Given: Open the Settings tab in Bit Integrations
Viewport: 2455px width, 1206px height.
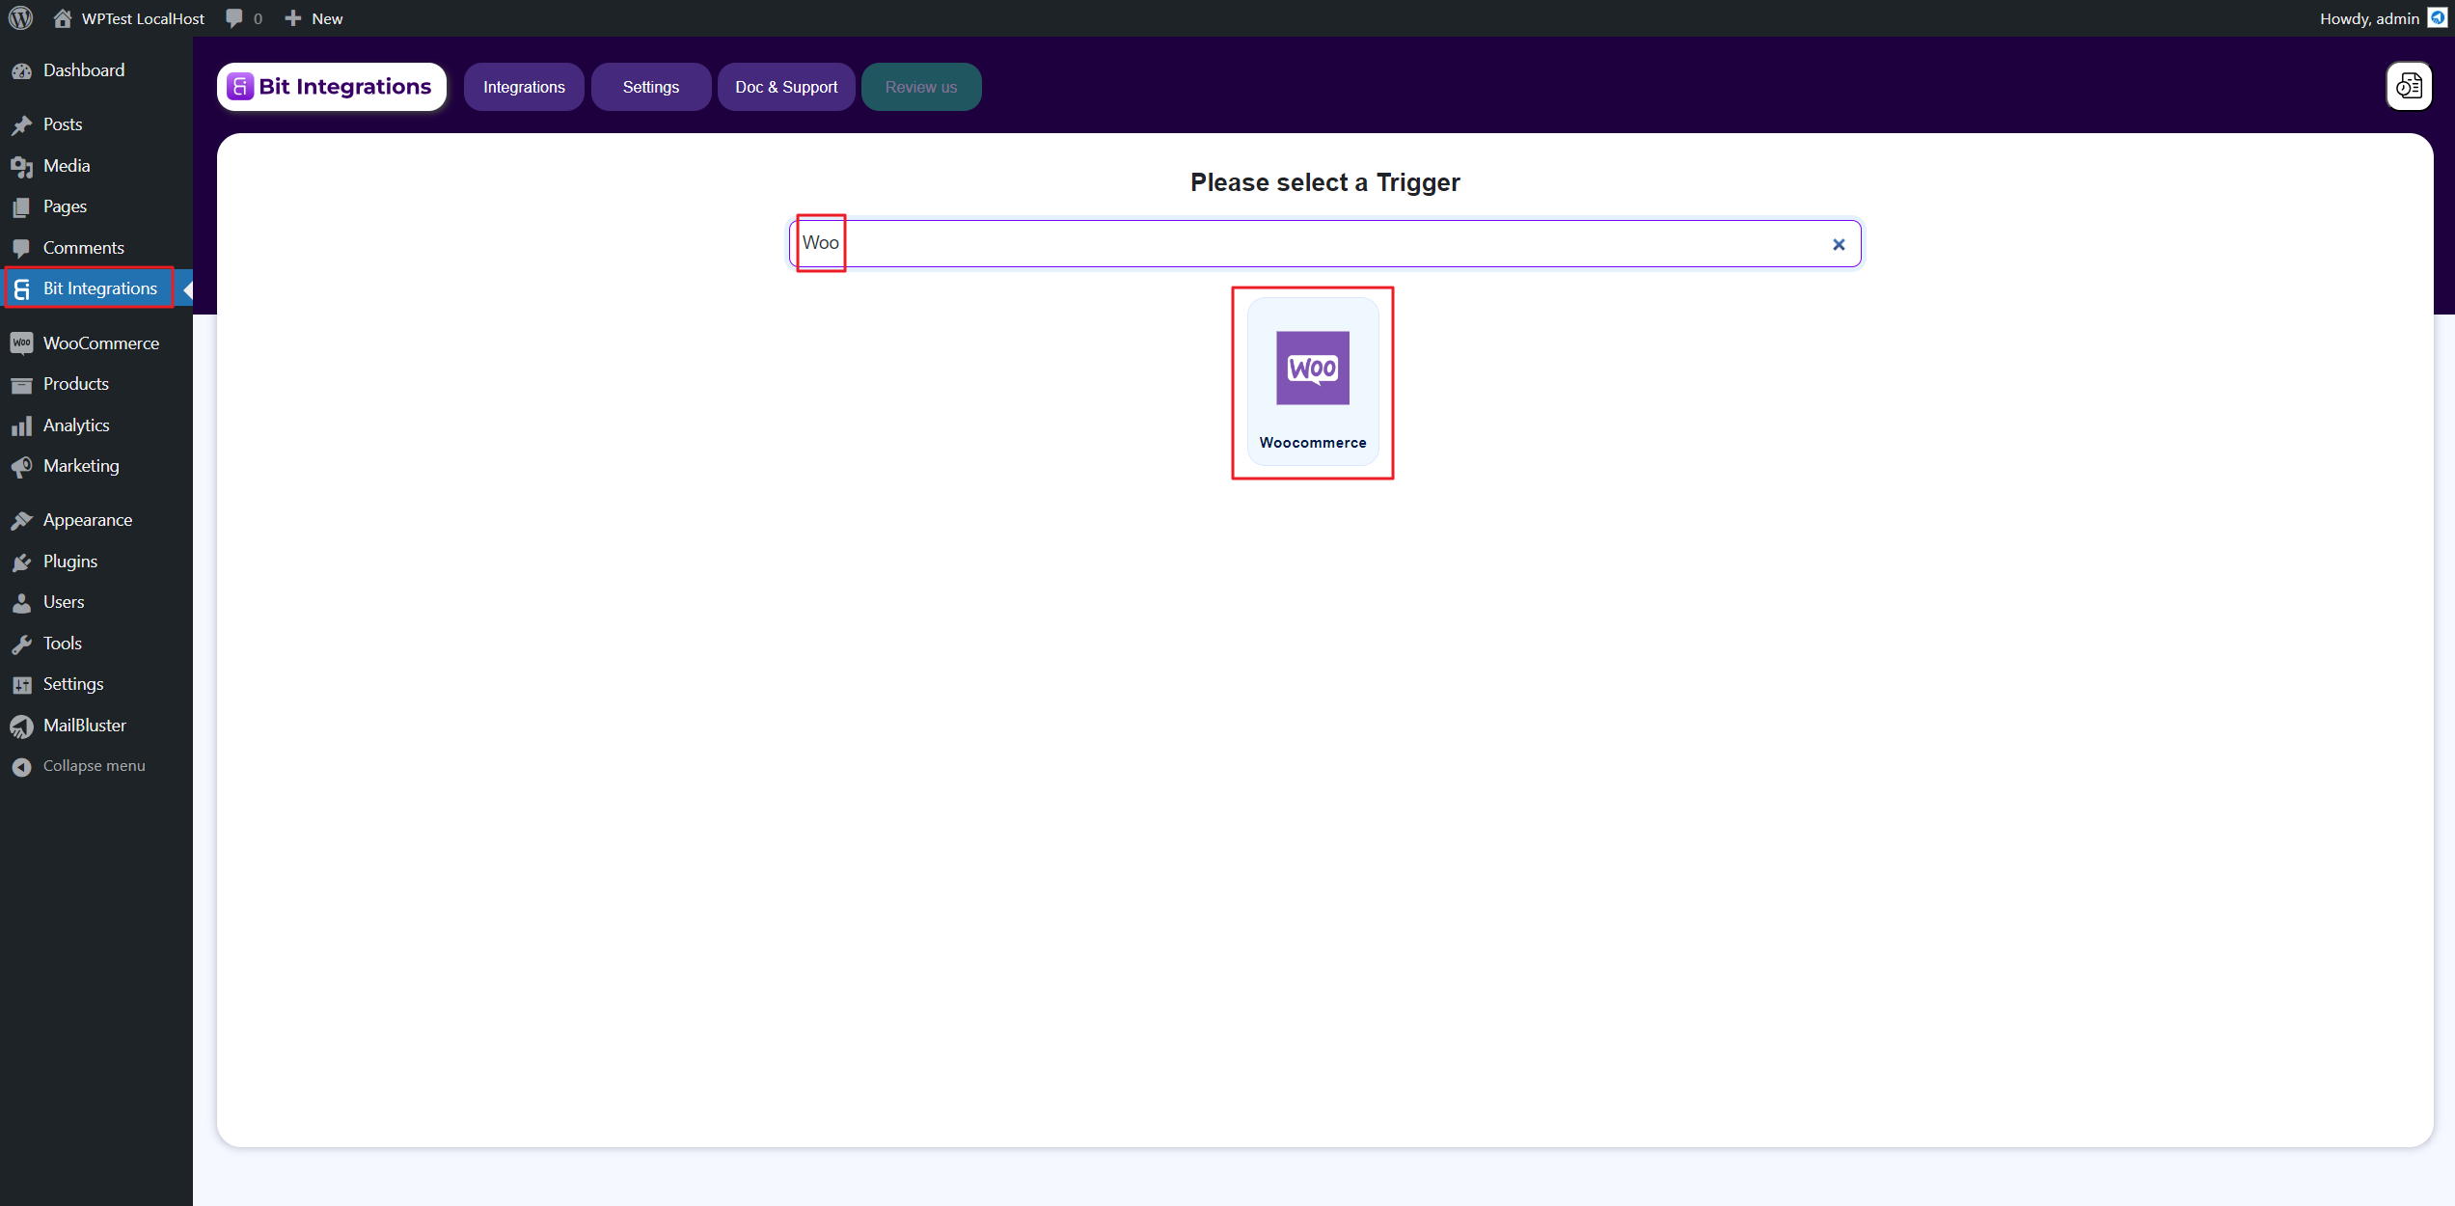Looking at the screenshot, I should [651, 87].
